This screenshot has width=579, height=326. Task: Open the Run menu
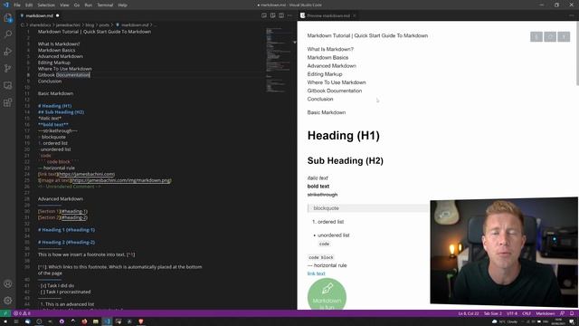pos(89,5)
